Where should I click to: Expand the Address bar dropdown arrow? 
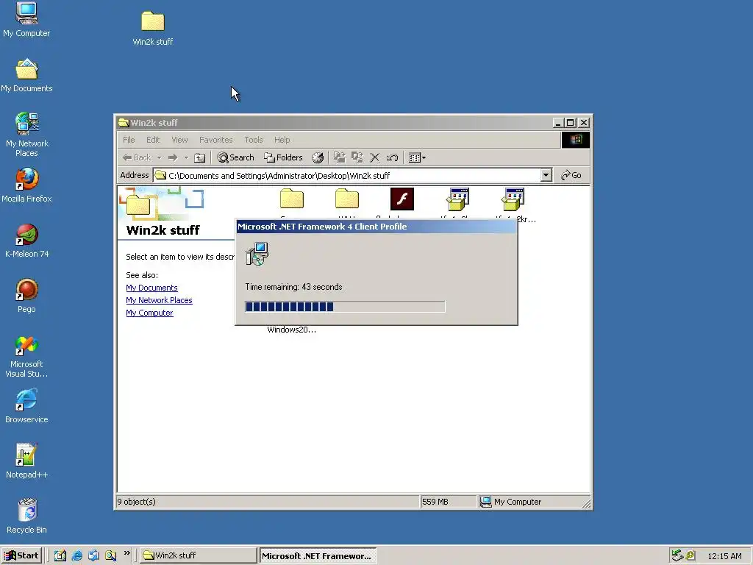point(546,175)
